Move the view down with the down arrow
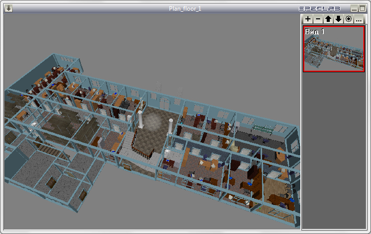Viewport: 371px width, 234px height. pyautogui.click(x=338, y=19)
